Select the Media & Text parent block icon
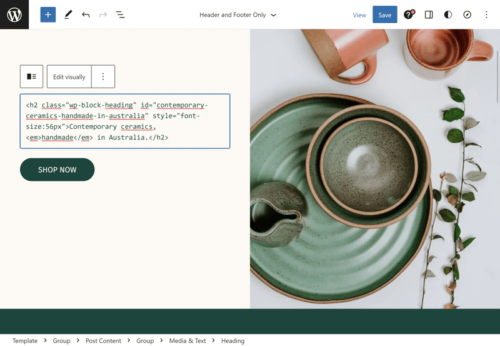The image size is (500, 346). point(31,76)
